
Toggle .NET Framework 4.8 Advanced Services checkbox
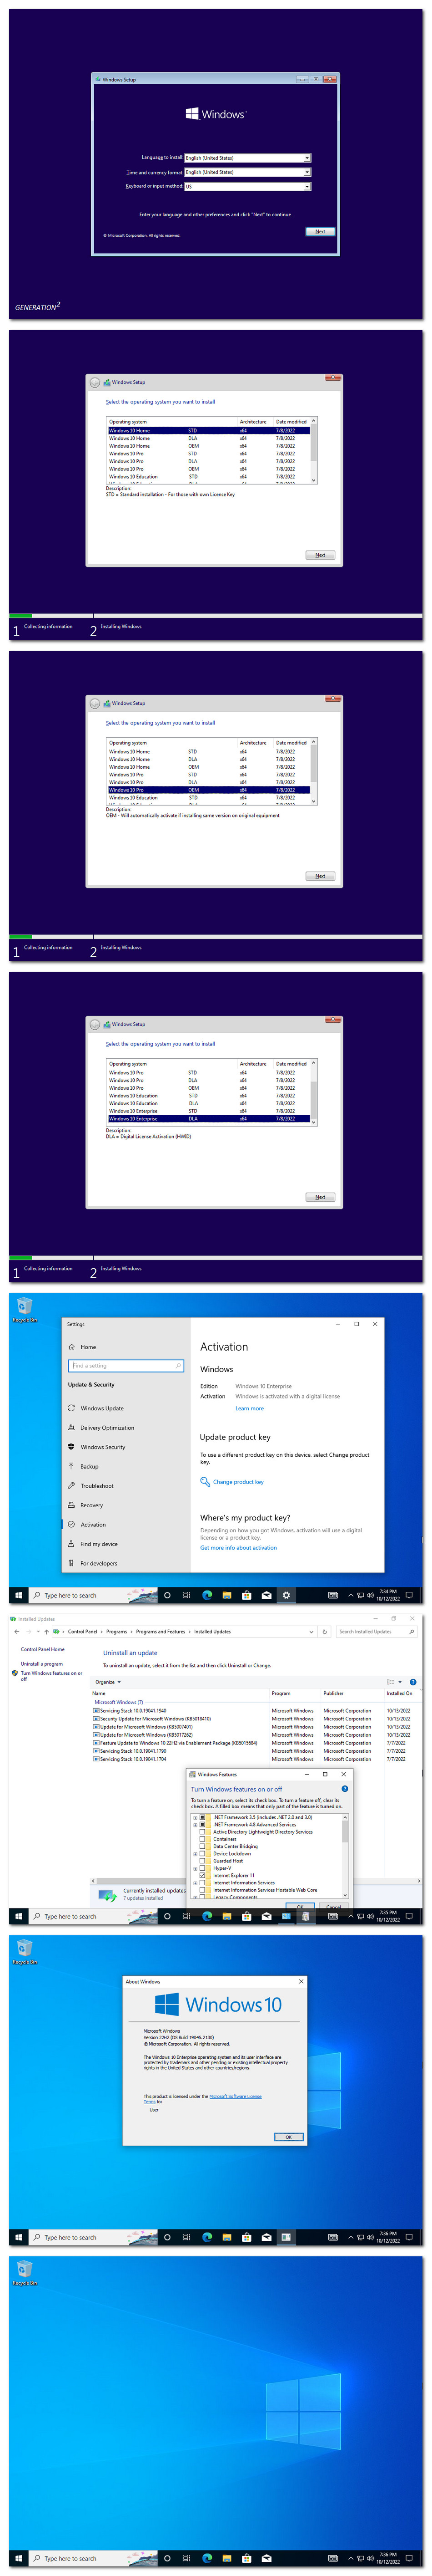coord(202,1824)
